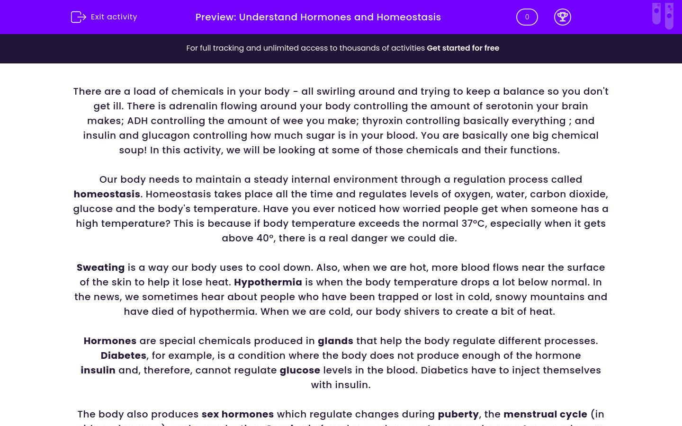Click the bold word glucose
This screenshot has height=426, width=682.
[300, 370]
